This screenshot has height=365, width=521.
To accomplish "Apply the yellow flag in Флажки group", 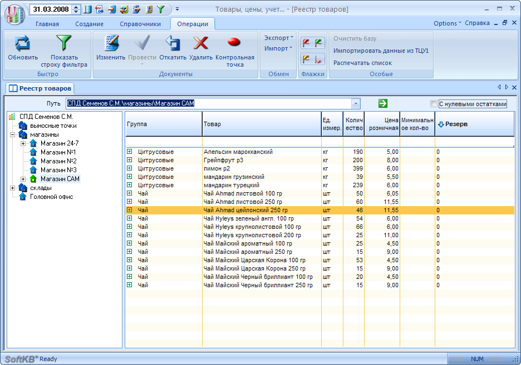I will (306, 59).
